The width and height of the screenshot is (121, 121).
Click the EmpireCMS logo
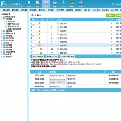pos(12,4)
